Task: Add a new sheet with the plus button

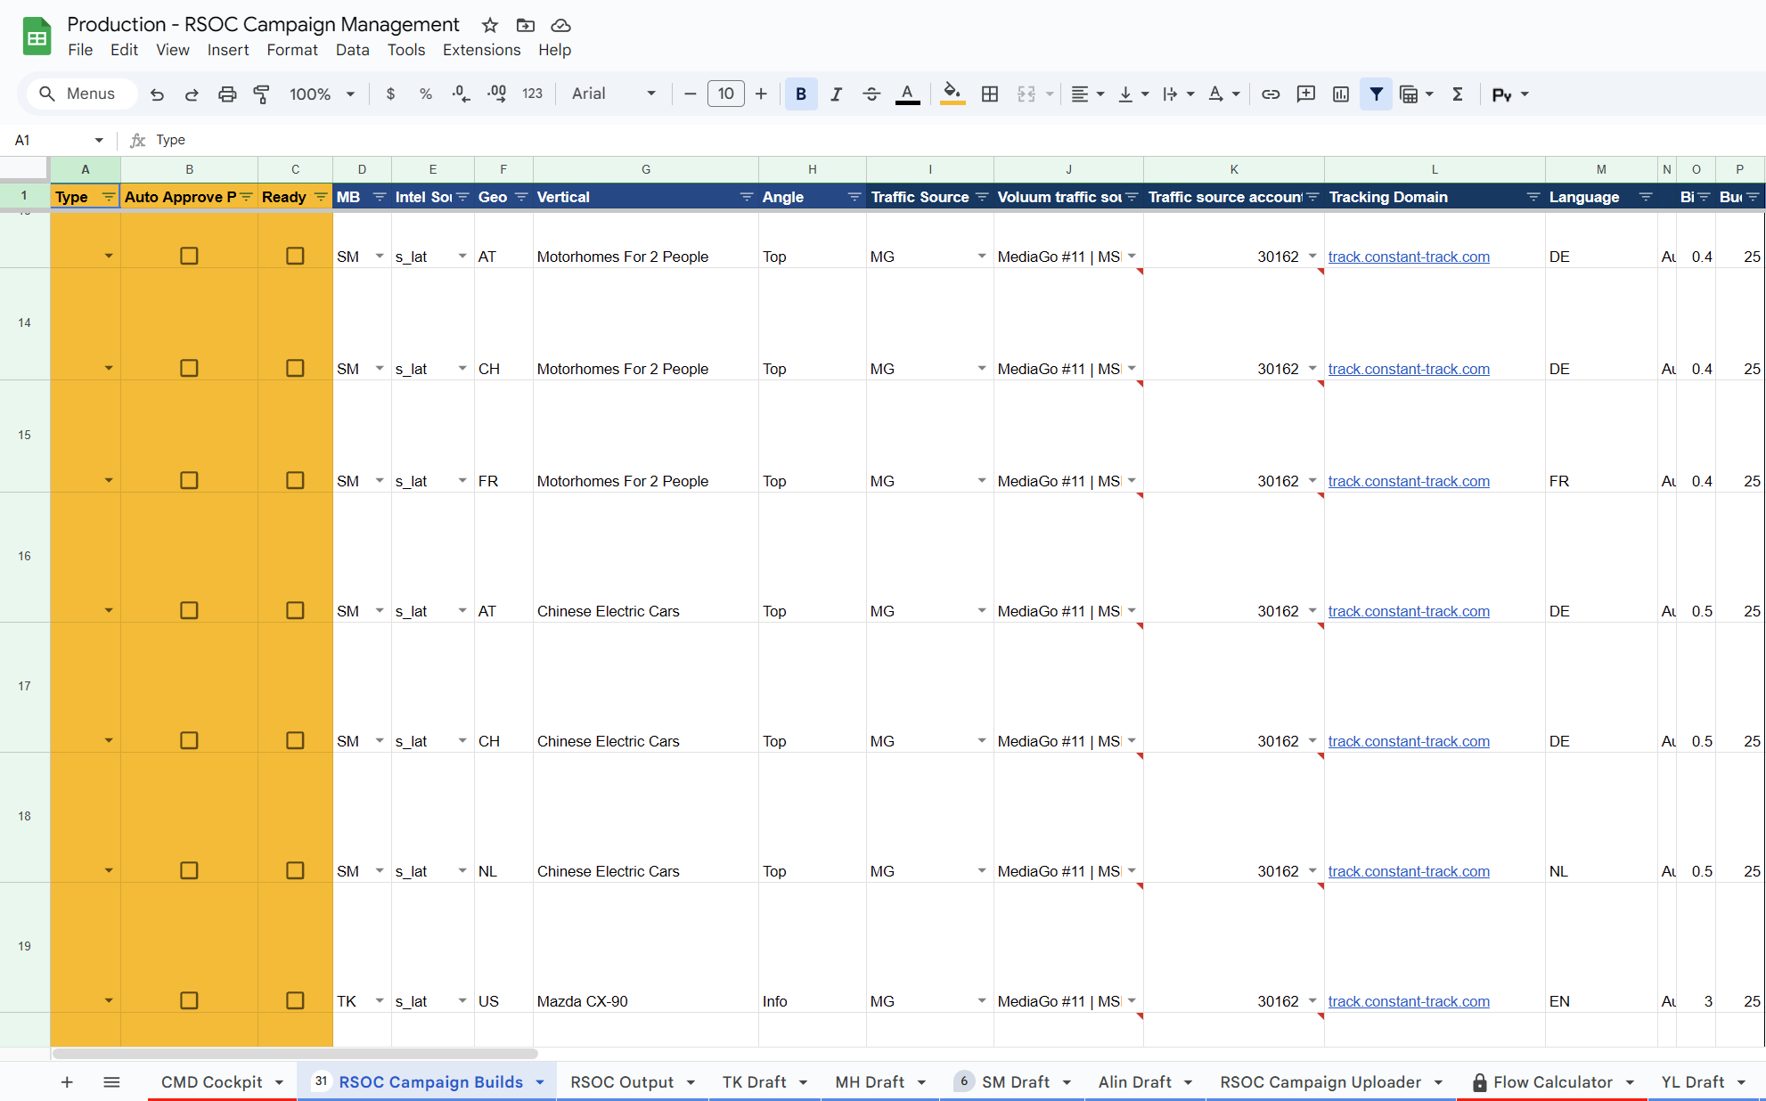Action: [x=67, y=1081]
